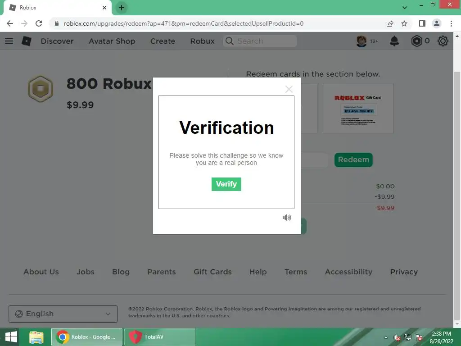This screenshot has width=461, height=346.
Task: Click the Roblox Gift Card example image
Action: 358,109
